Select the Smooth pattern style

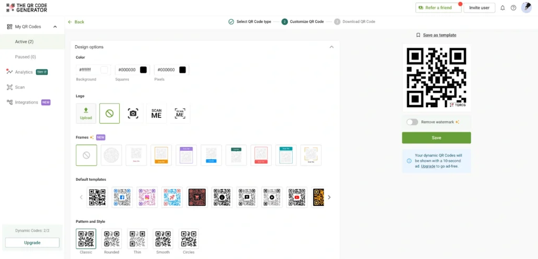tap(163, 239)
